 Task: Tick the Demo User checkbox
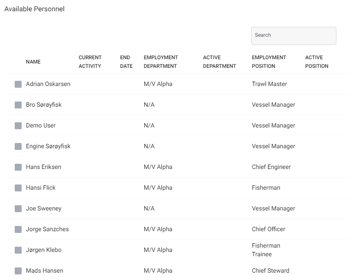(x=18, y=126)
